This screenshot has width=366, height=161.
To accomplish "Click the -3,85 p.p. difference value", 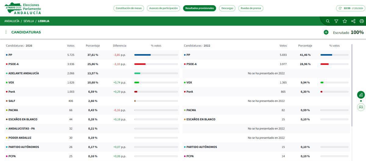I will click(x=120, y=55).
